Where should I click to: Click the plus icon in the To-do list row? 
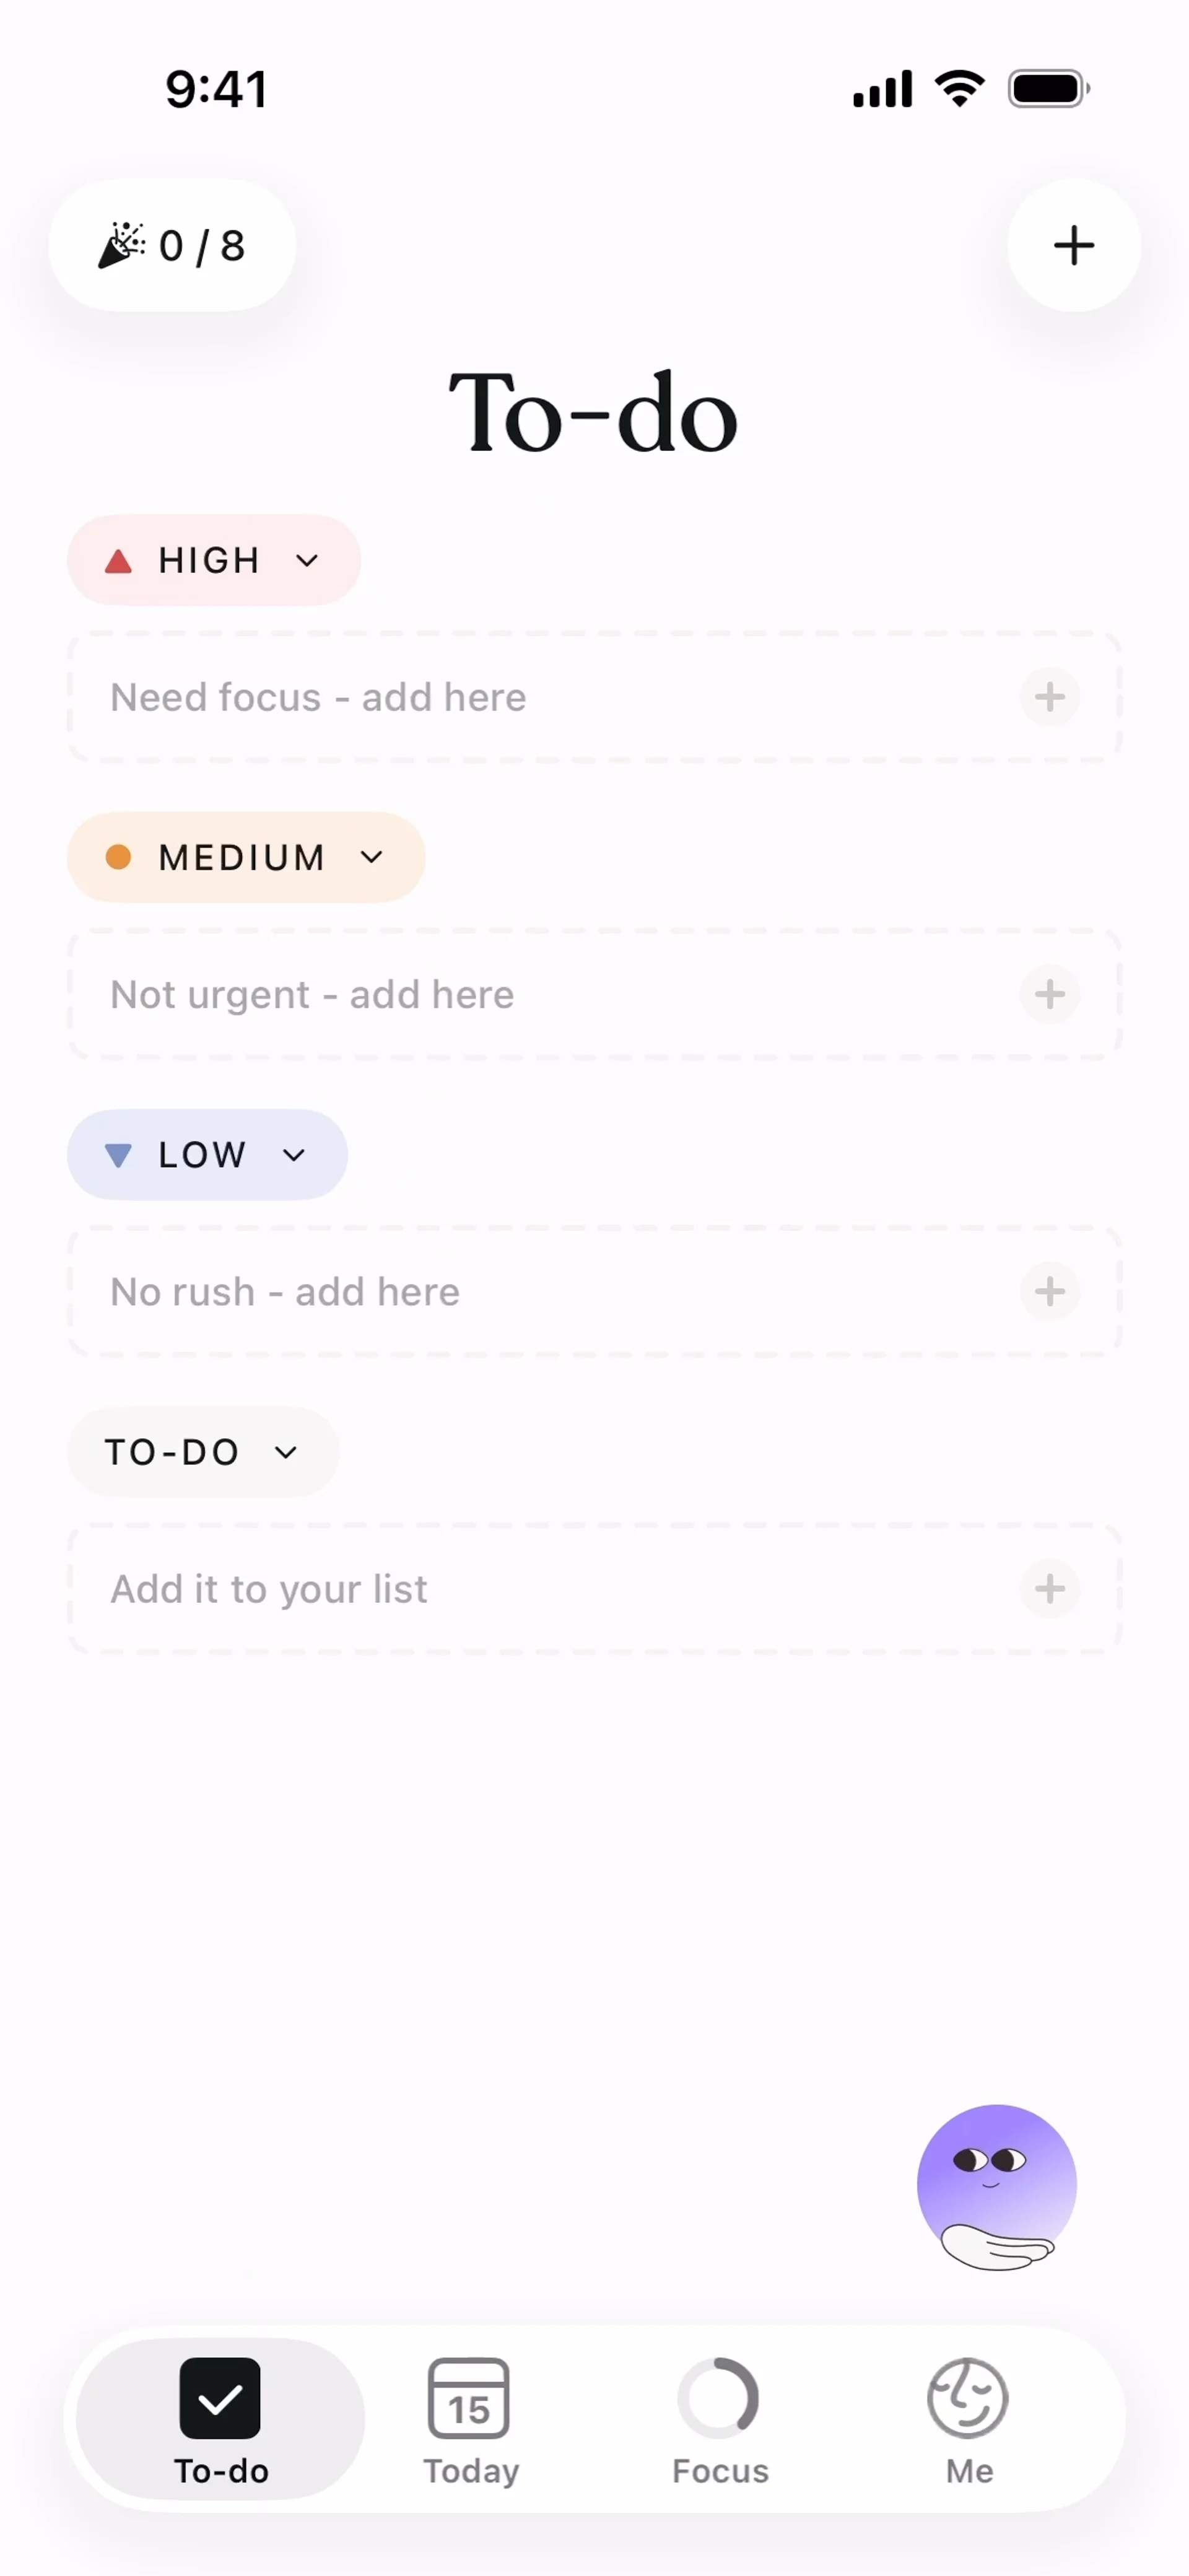coord(1049,1588)
